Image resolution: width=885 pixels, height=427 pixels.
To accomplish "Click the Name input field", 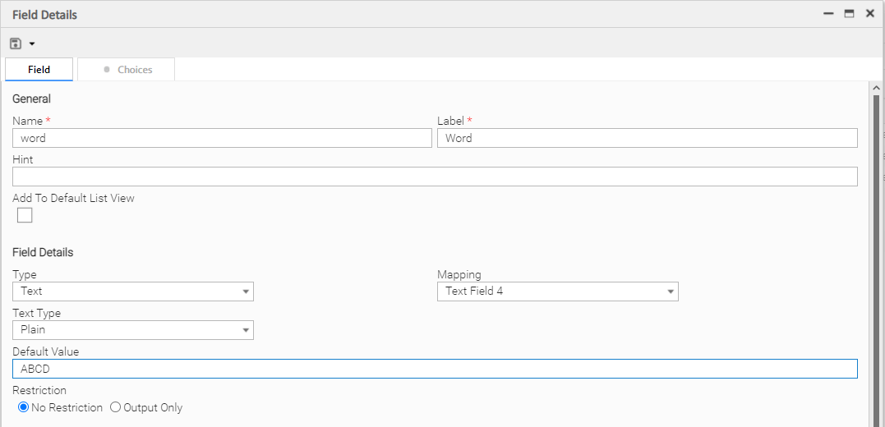I will click(222, 138).
